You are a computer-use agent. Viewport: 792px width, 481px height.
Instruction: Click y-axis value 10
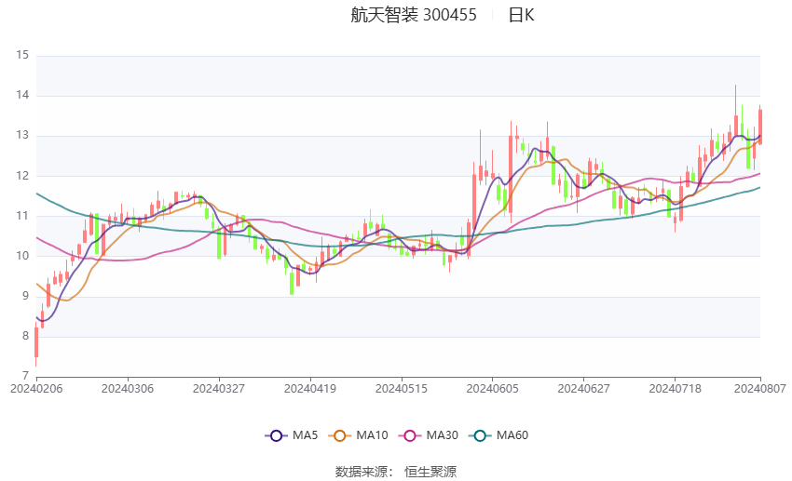[22, 256]
